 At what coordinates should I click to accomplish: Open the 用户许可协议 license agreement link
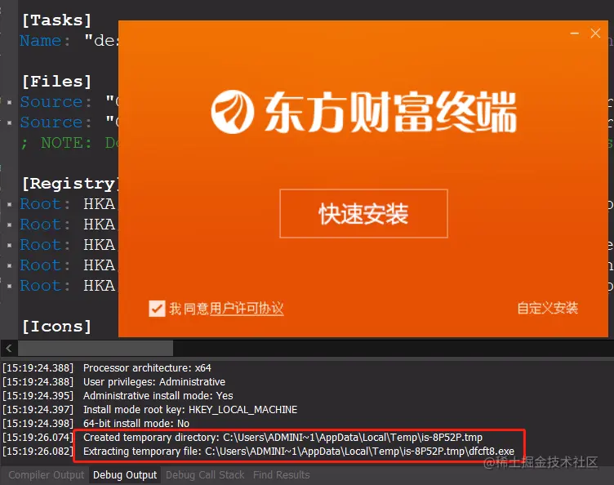click(247, 309)
